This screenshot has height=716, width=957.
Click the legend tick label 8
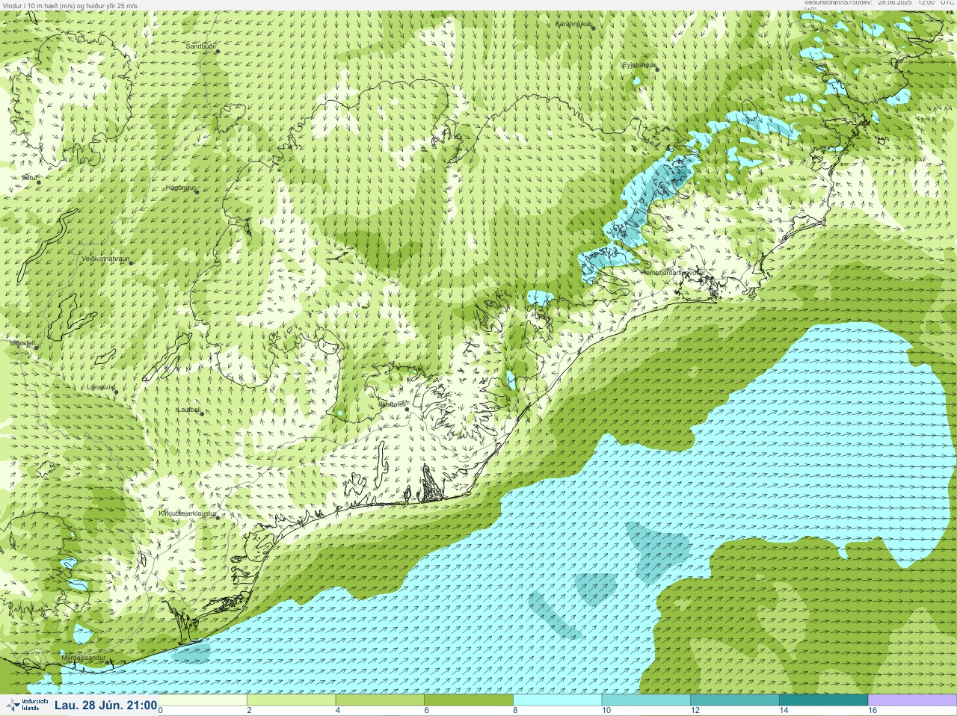(x=515, y=711)
